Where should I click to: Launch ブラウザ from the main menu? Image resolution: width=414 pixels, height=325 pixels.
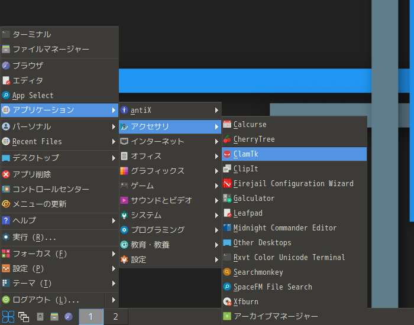60,66
